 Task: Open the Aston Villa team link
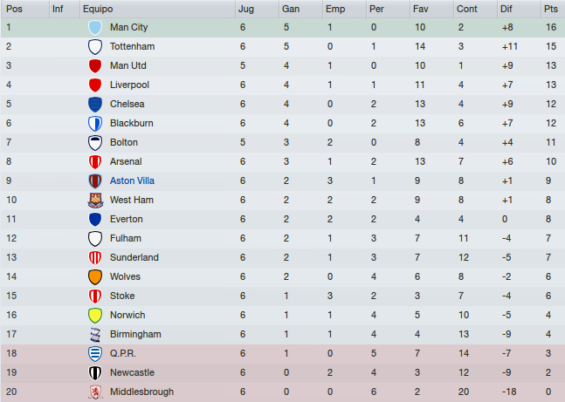pyautogui.click(x=132, y=181)
